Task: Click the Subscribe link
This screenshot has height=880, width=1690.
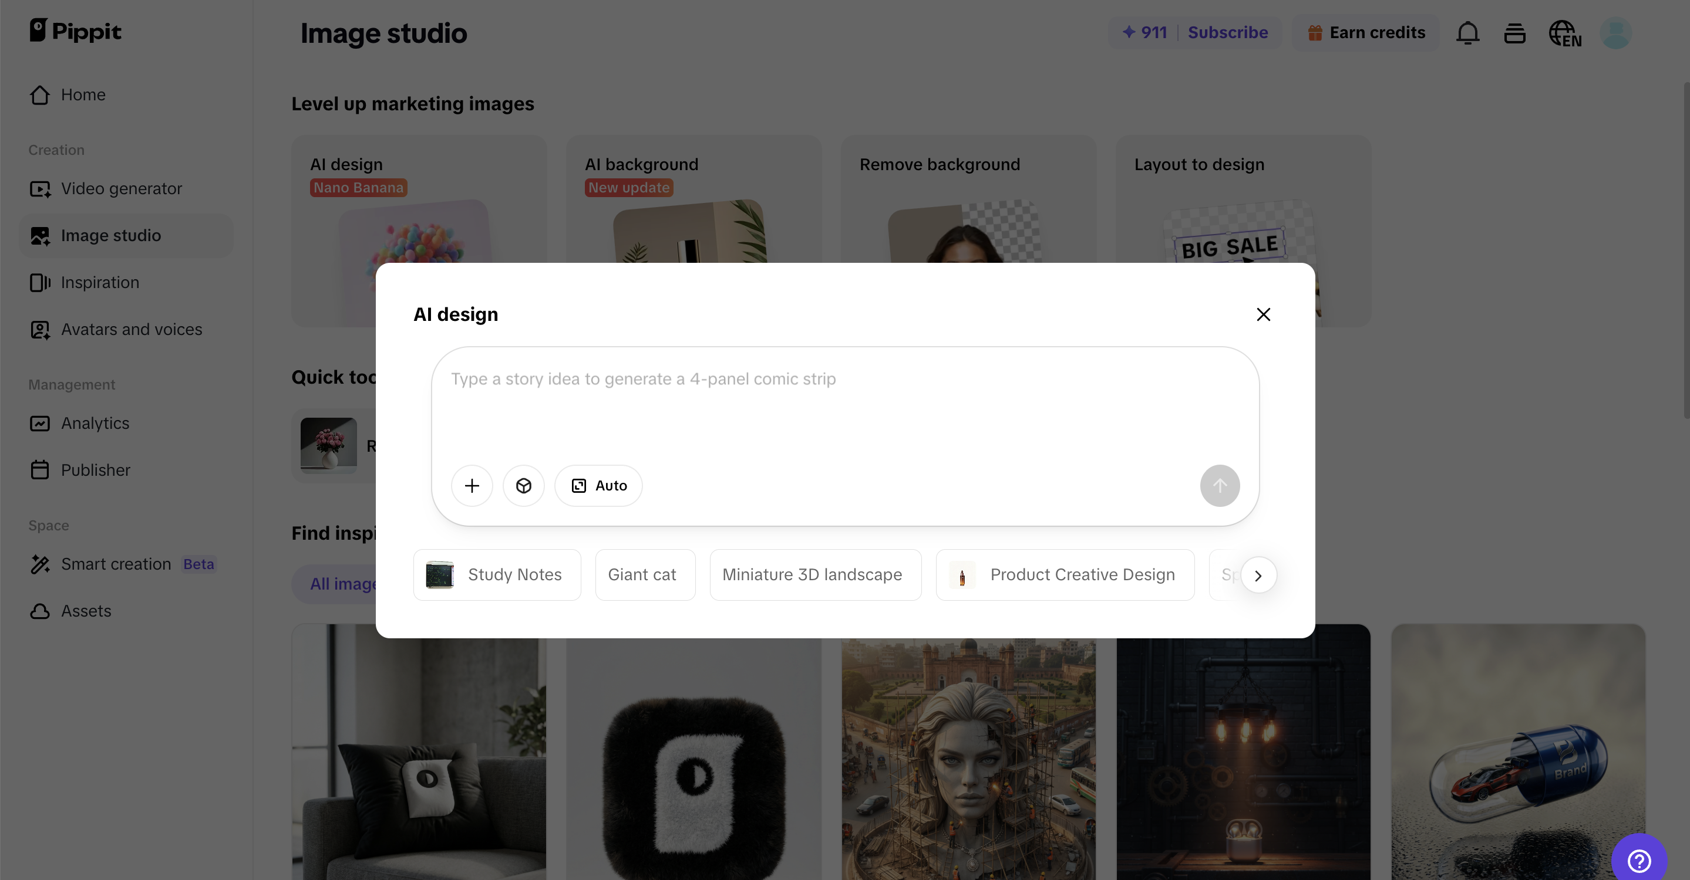Action: tap(1227, 32)
